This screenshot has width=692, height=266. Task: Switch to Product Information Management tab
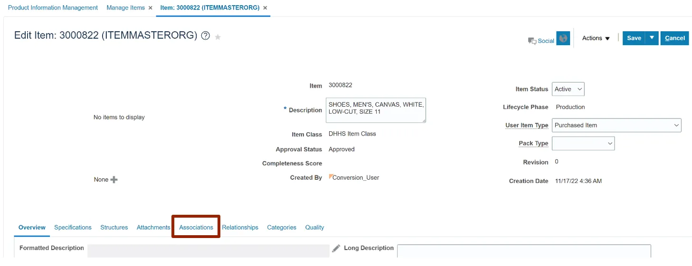pos(53,8)
